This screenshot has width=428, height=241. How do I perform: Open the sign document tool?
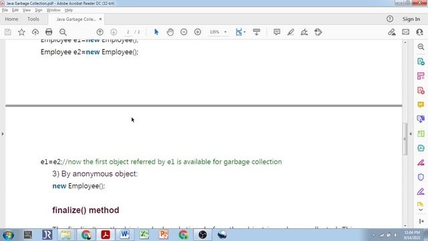click(304, 32)
